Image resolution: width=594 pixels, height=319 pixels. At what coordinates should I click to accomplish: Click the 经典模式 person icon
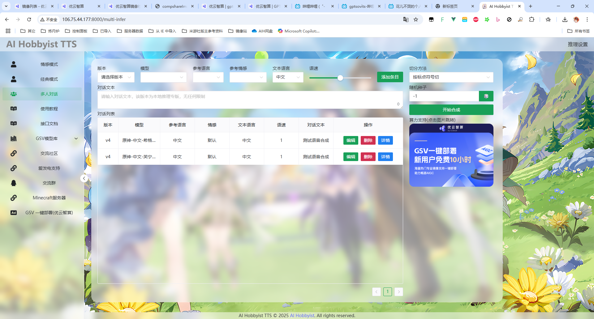14,79
